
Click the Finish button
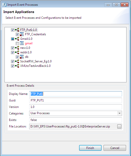(x=90, y=148)
